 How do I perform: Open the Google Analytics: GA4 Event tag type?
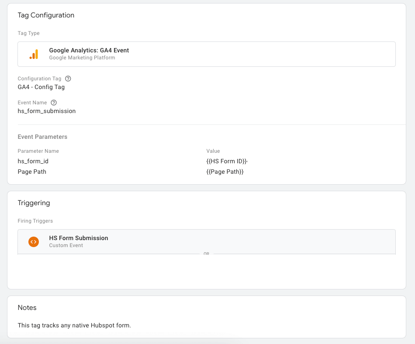(89, 51)
